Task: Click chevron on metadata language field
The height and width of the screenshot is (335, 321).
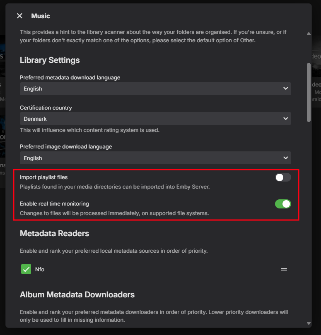Action: point(285,89)
